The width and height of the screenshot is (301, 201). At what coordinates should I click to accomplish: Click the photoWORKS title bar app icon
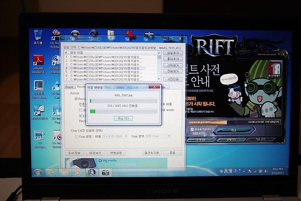point(63,39)
